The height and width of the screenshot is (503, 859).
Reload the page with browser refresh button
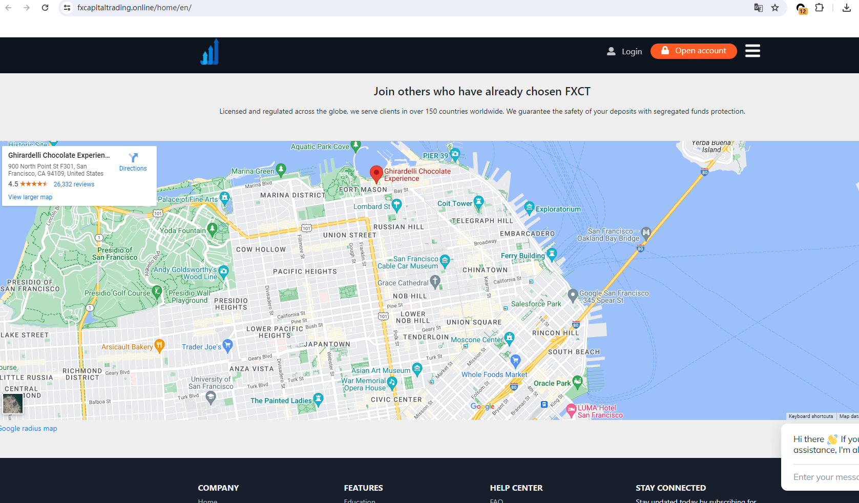45,8
